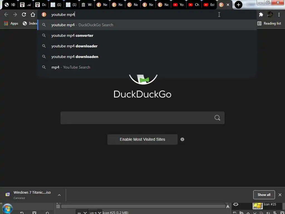Click the DuckDuckGo icon in the address bar
The image size is (285, 214).
(44, 14)
